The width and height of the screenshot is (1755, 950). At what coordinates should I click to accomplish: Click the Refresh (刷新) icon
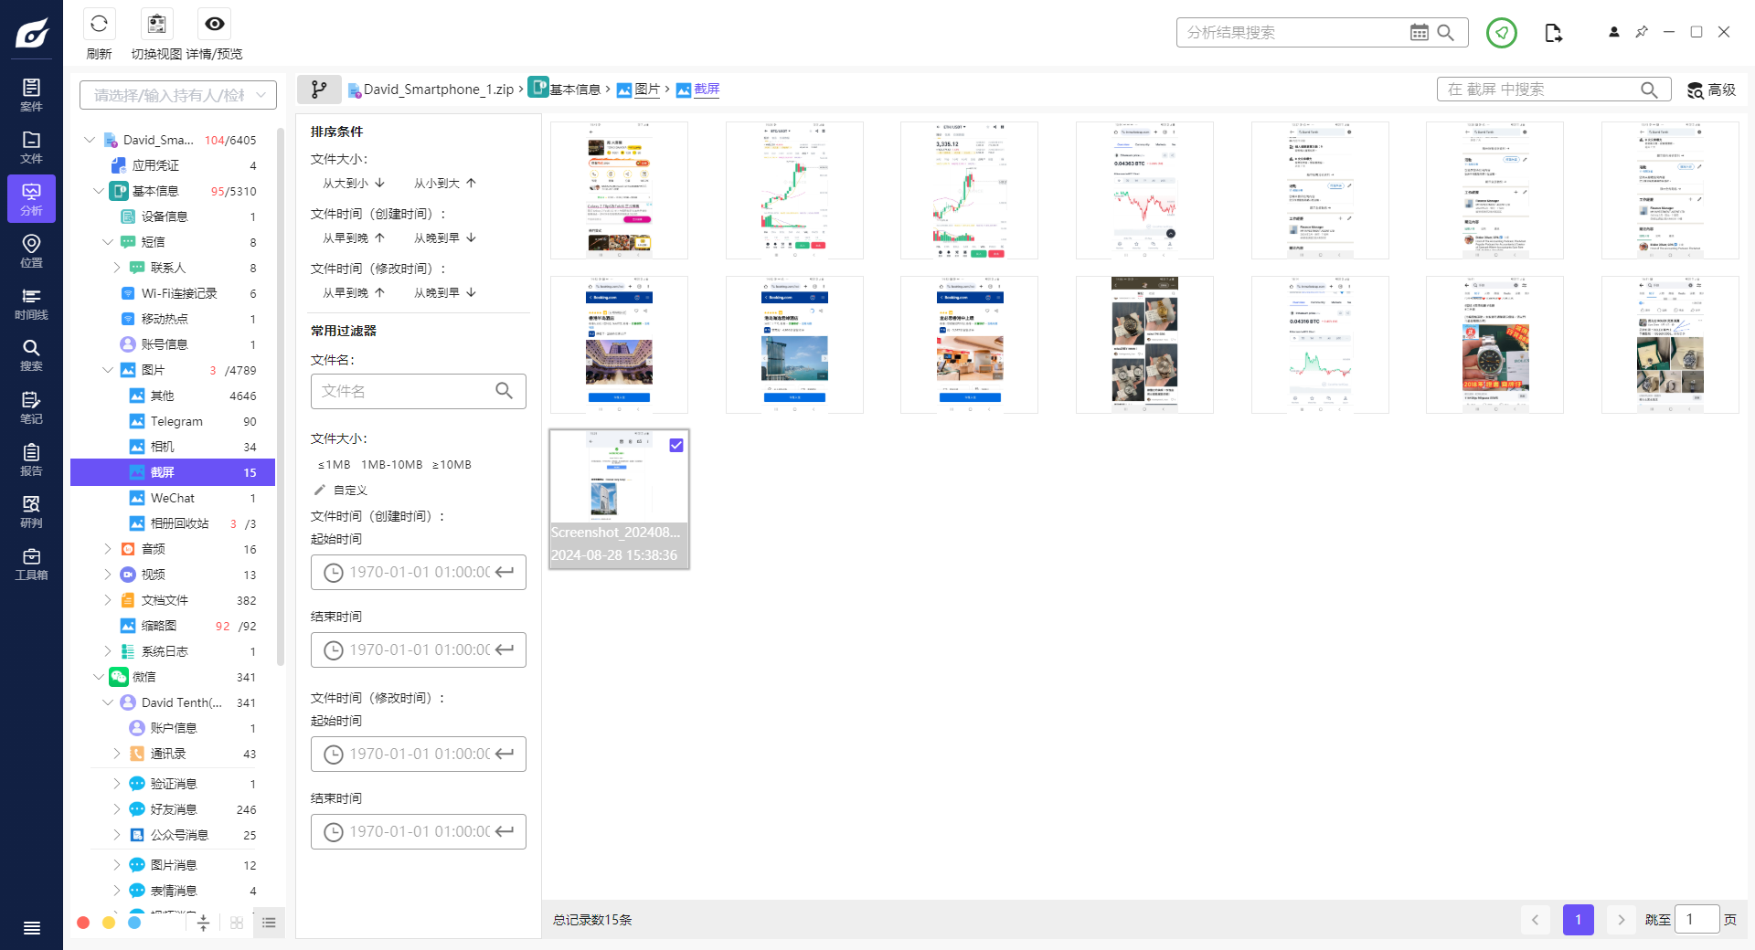[x=99, y=25]
